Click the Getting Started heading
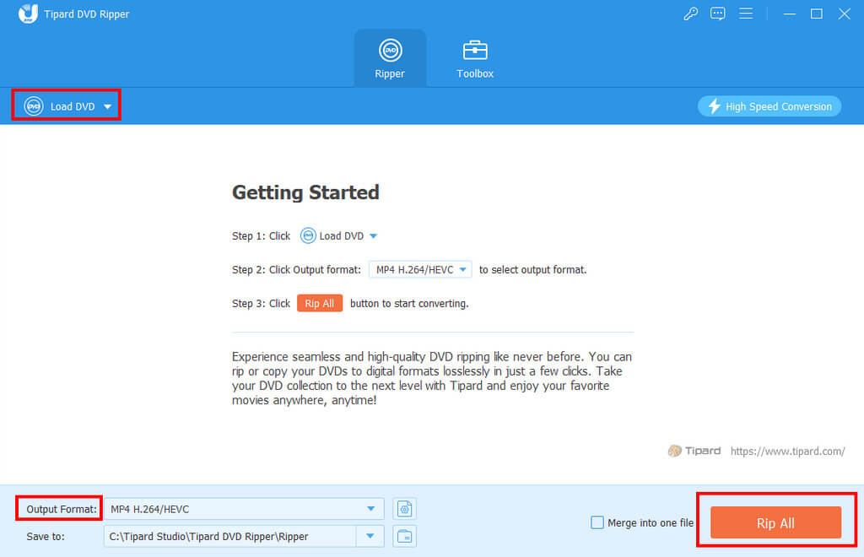 (x=305, y=192)
